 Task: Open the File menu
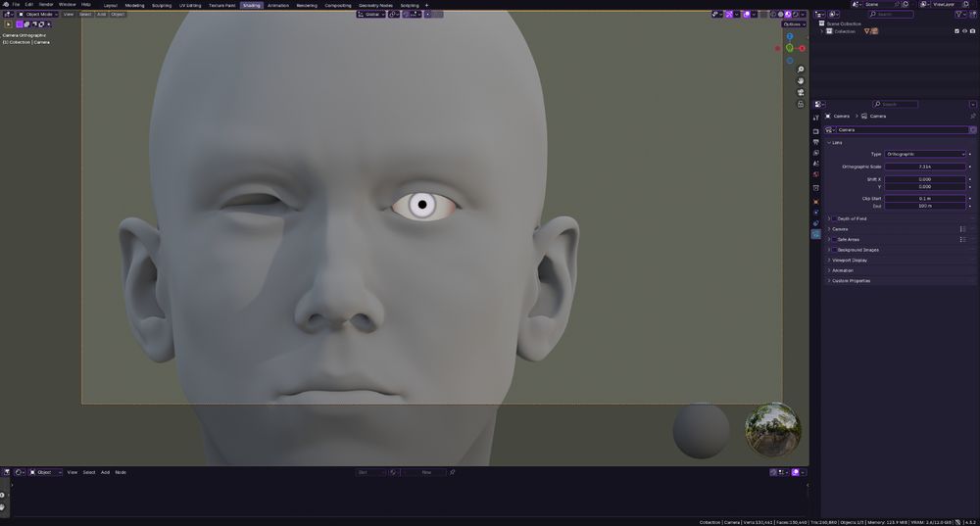pos(16,4)
